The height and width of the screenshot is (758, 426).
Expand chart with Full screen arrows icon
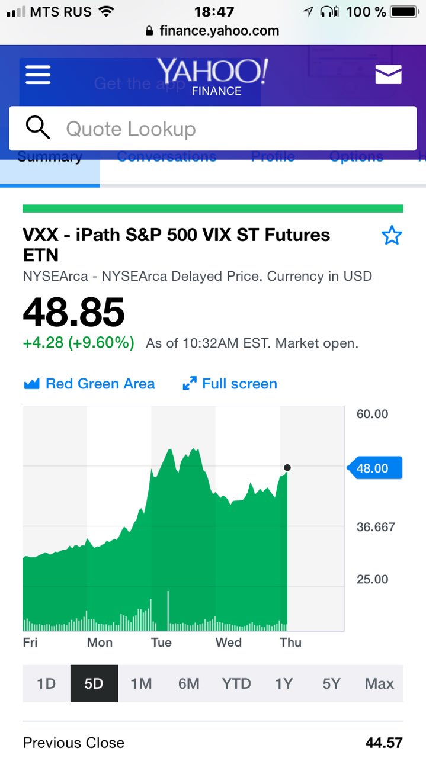pyautogui.click(x=189, y=384)
